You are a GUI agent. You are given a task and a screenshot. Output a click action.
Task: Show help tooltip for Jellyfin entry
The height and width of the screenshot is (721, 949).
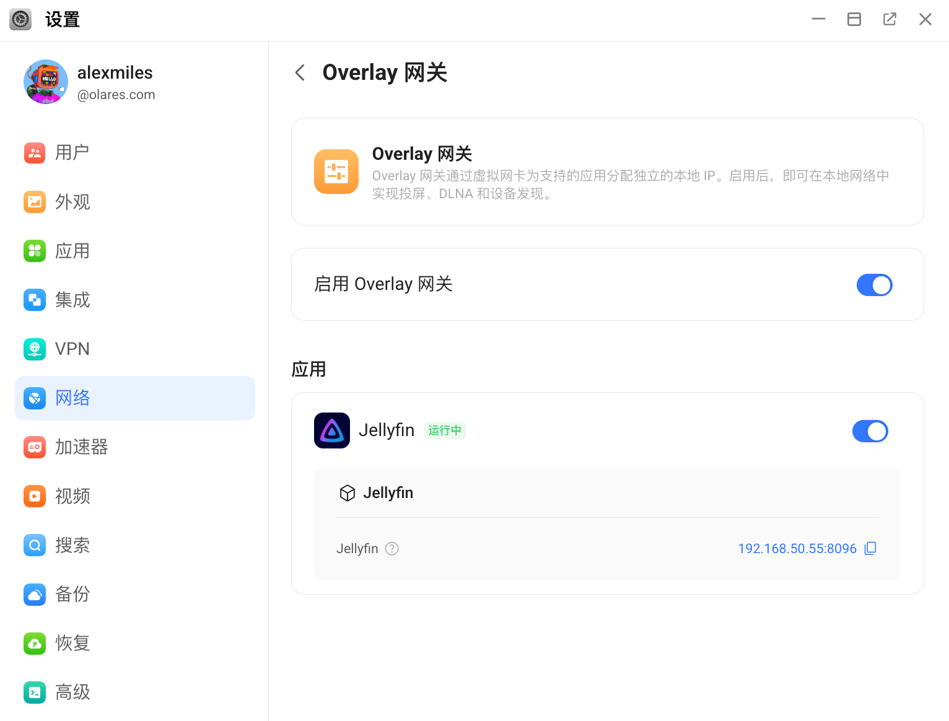(392, 549)
